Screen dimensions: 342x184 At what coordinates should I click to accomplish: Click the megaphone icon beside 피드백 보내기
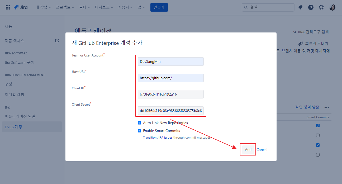[301, 44]
